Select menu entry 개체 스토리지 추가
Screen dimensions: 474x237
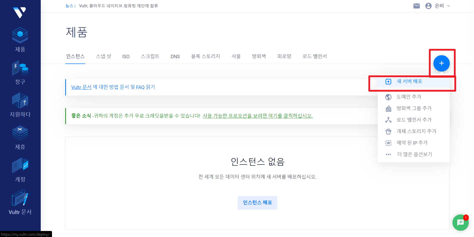tap(413, 131)
